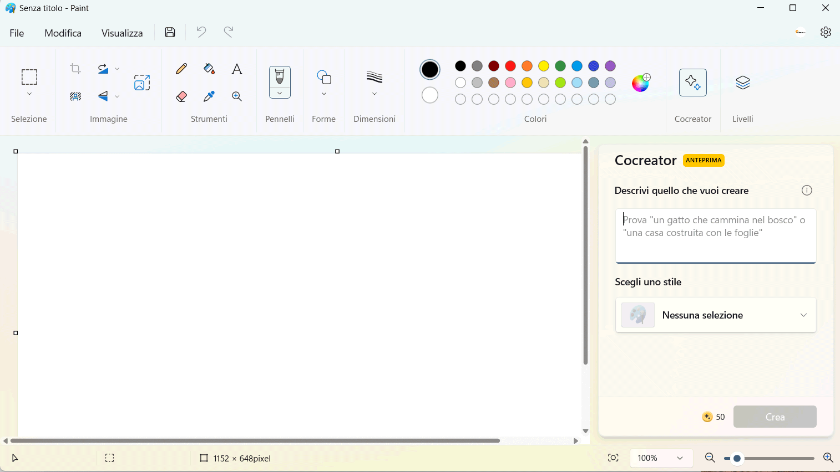Click the vertical canvas scrollbar
Viewport: 840px width, 472px height.
585,255
